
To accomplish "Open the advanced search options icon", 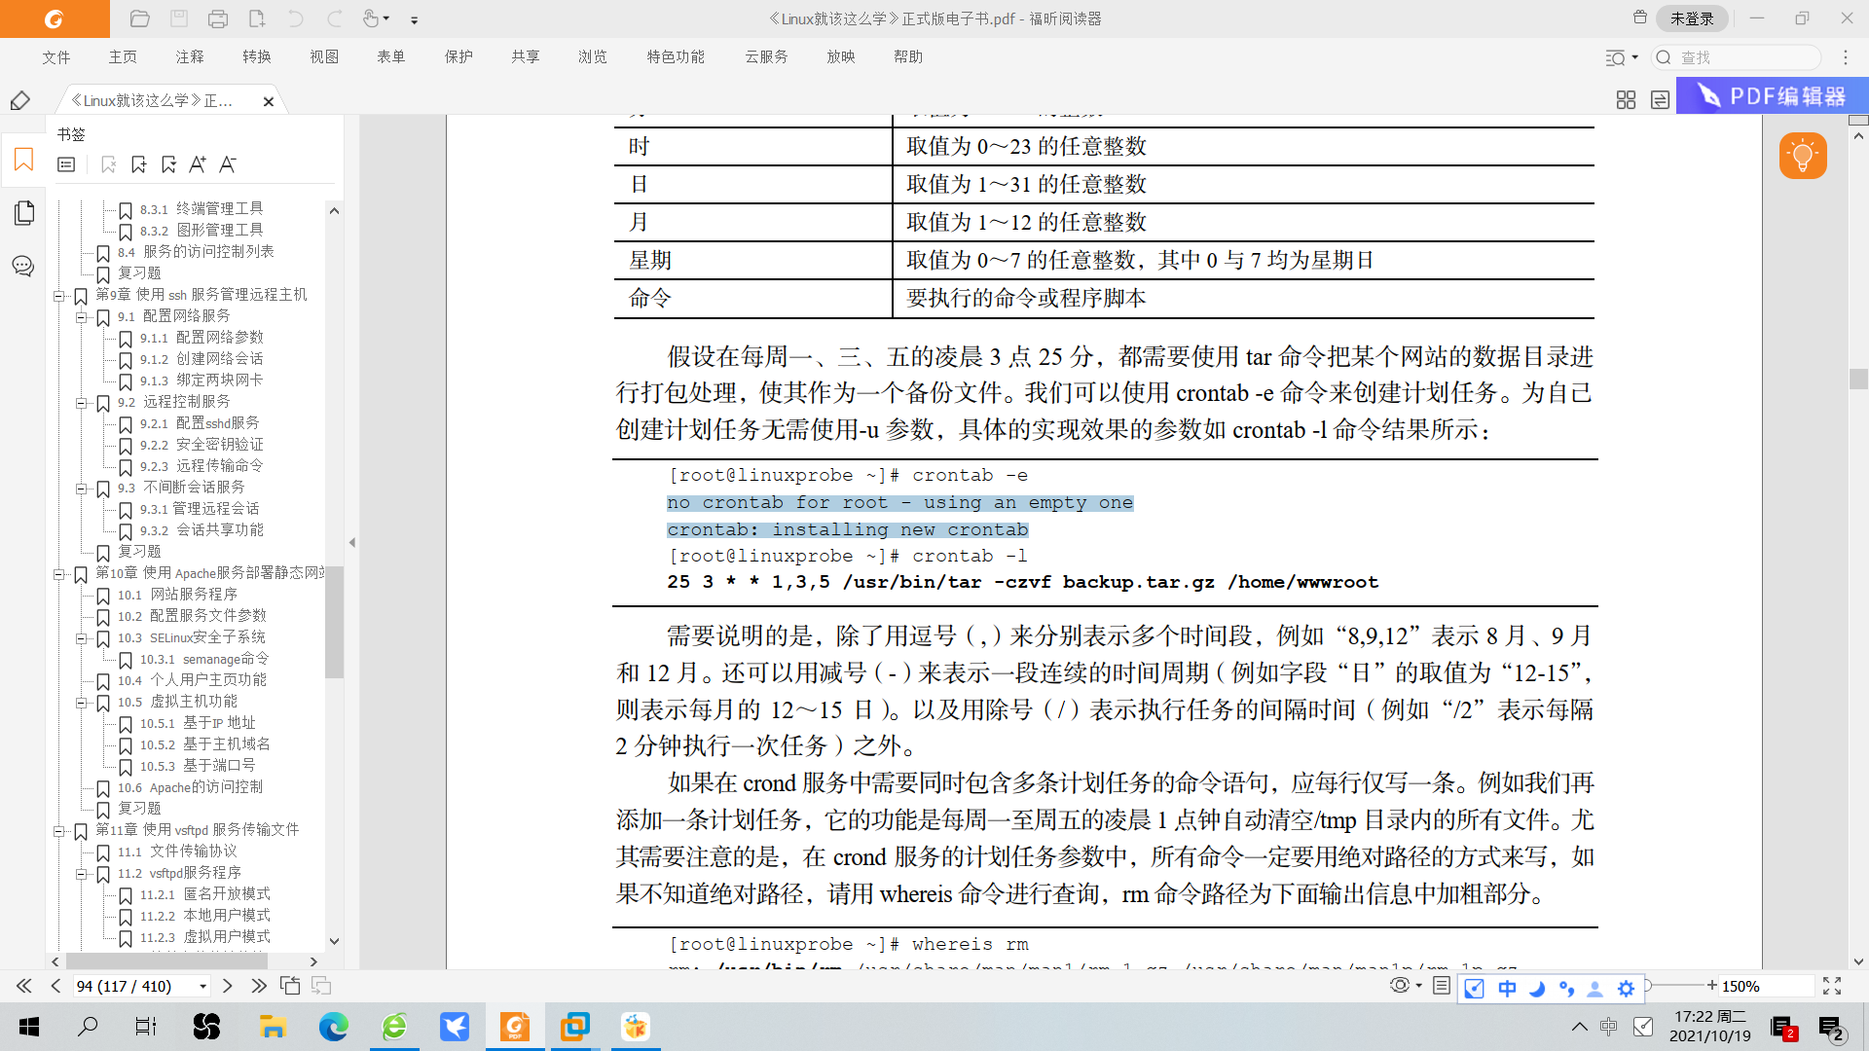I will click(x=1621, y=57).
